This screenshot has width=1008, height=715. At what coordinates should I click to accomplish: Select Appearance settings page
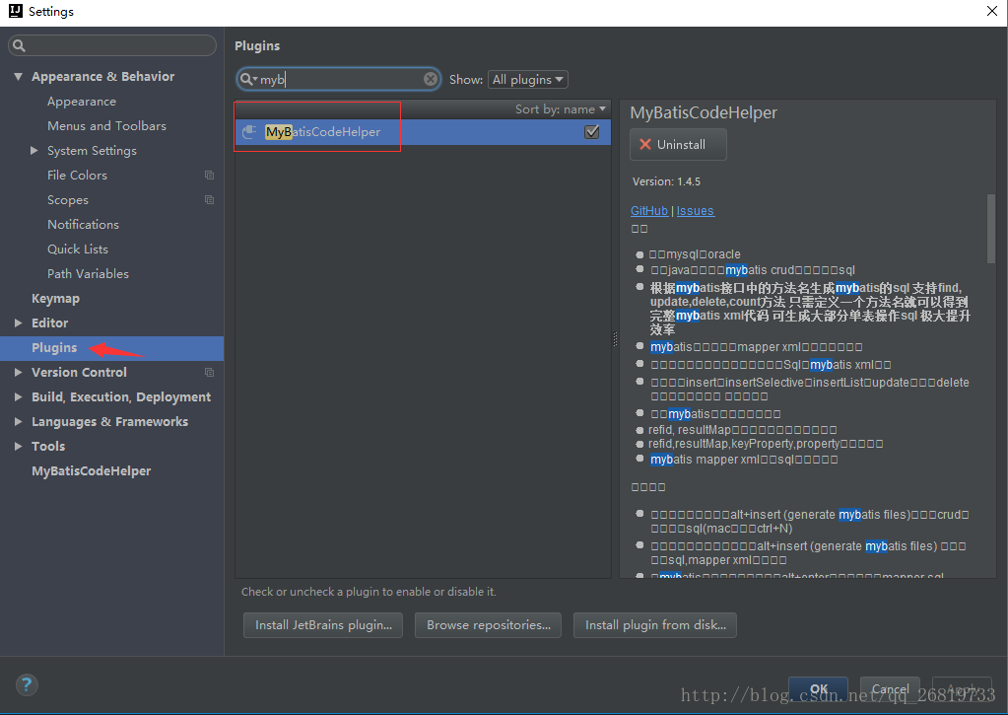click(x=82, y=102)
